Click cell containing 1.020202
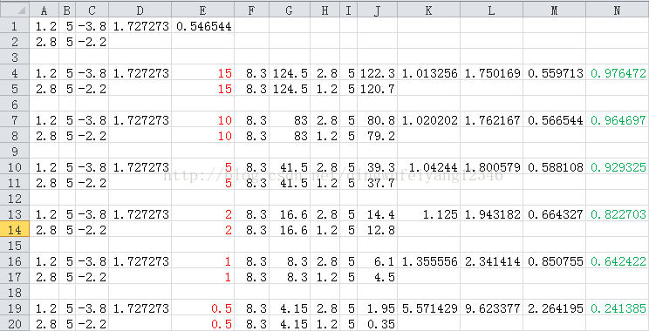Image resolution: width=649 pixels, height=331 pixels. pyautogui.click(x=428, y=120)
